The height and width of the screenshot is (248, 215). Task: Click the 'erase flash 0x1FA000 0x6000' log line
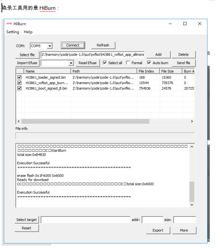click(40, 176)
